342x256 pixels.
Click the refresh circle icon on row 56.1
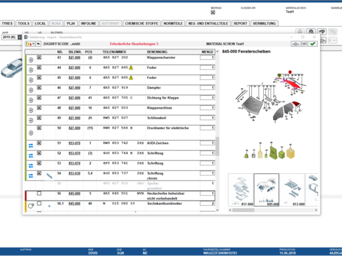coord(31,206)
